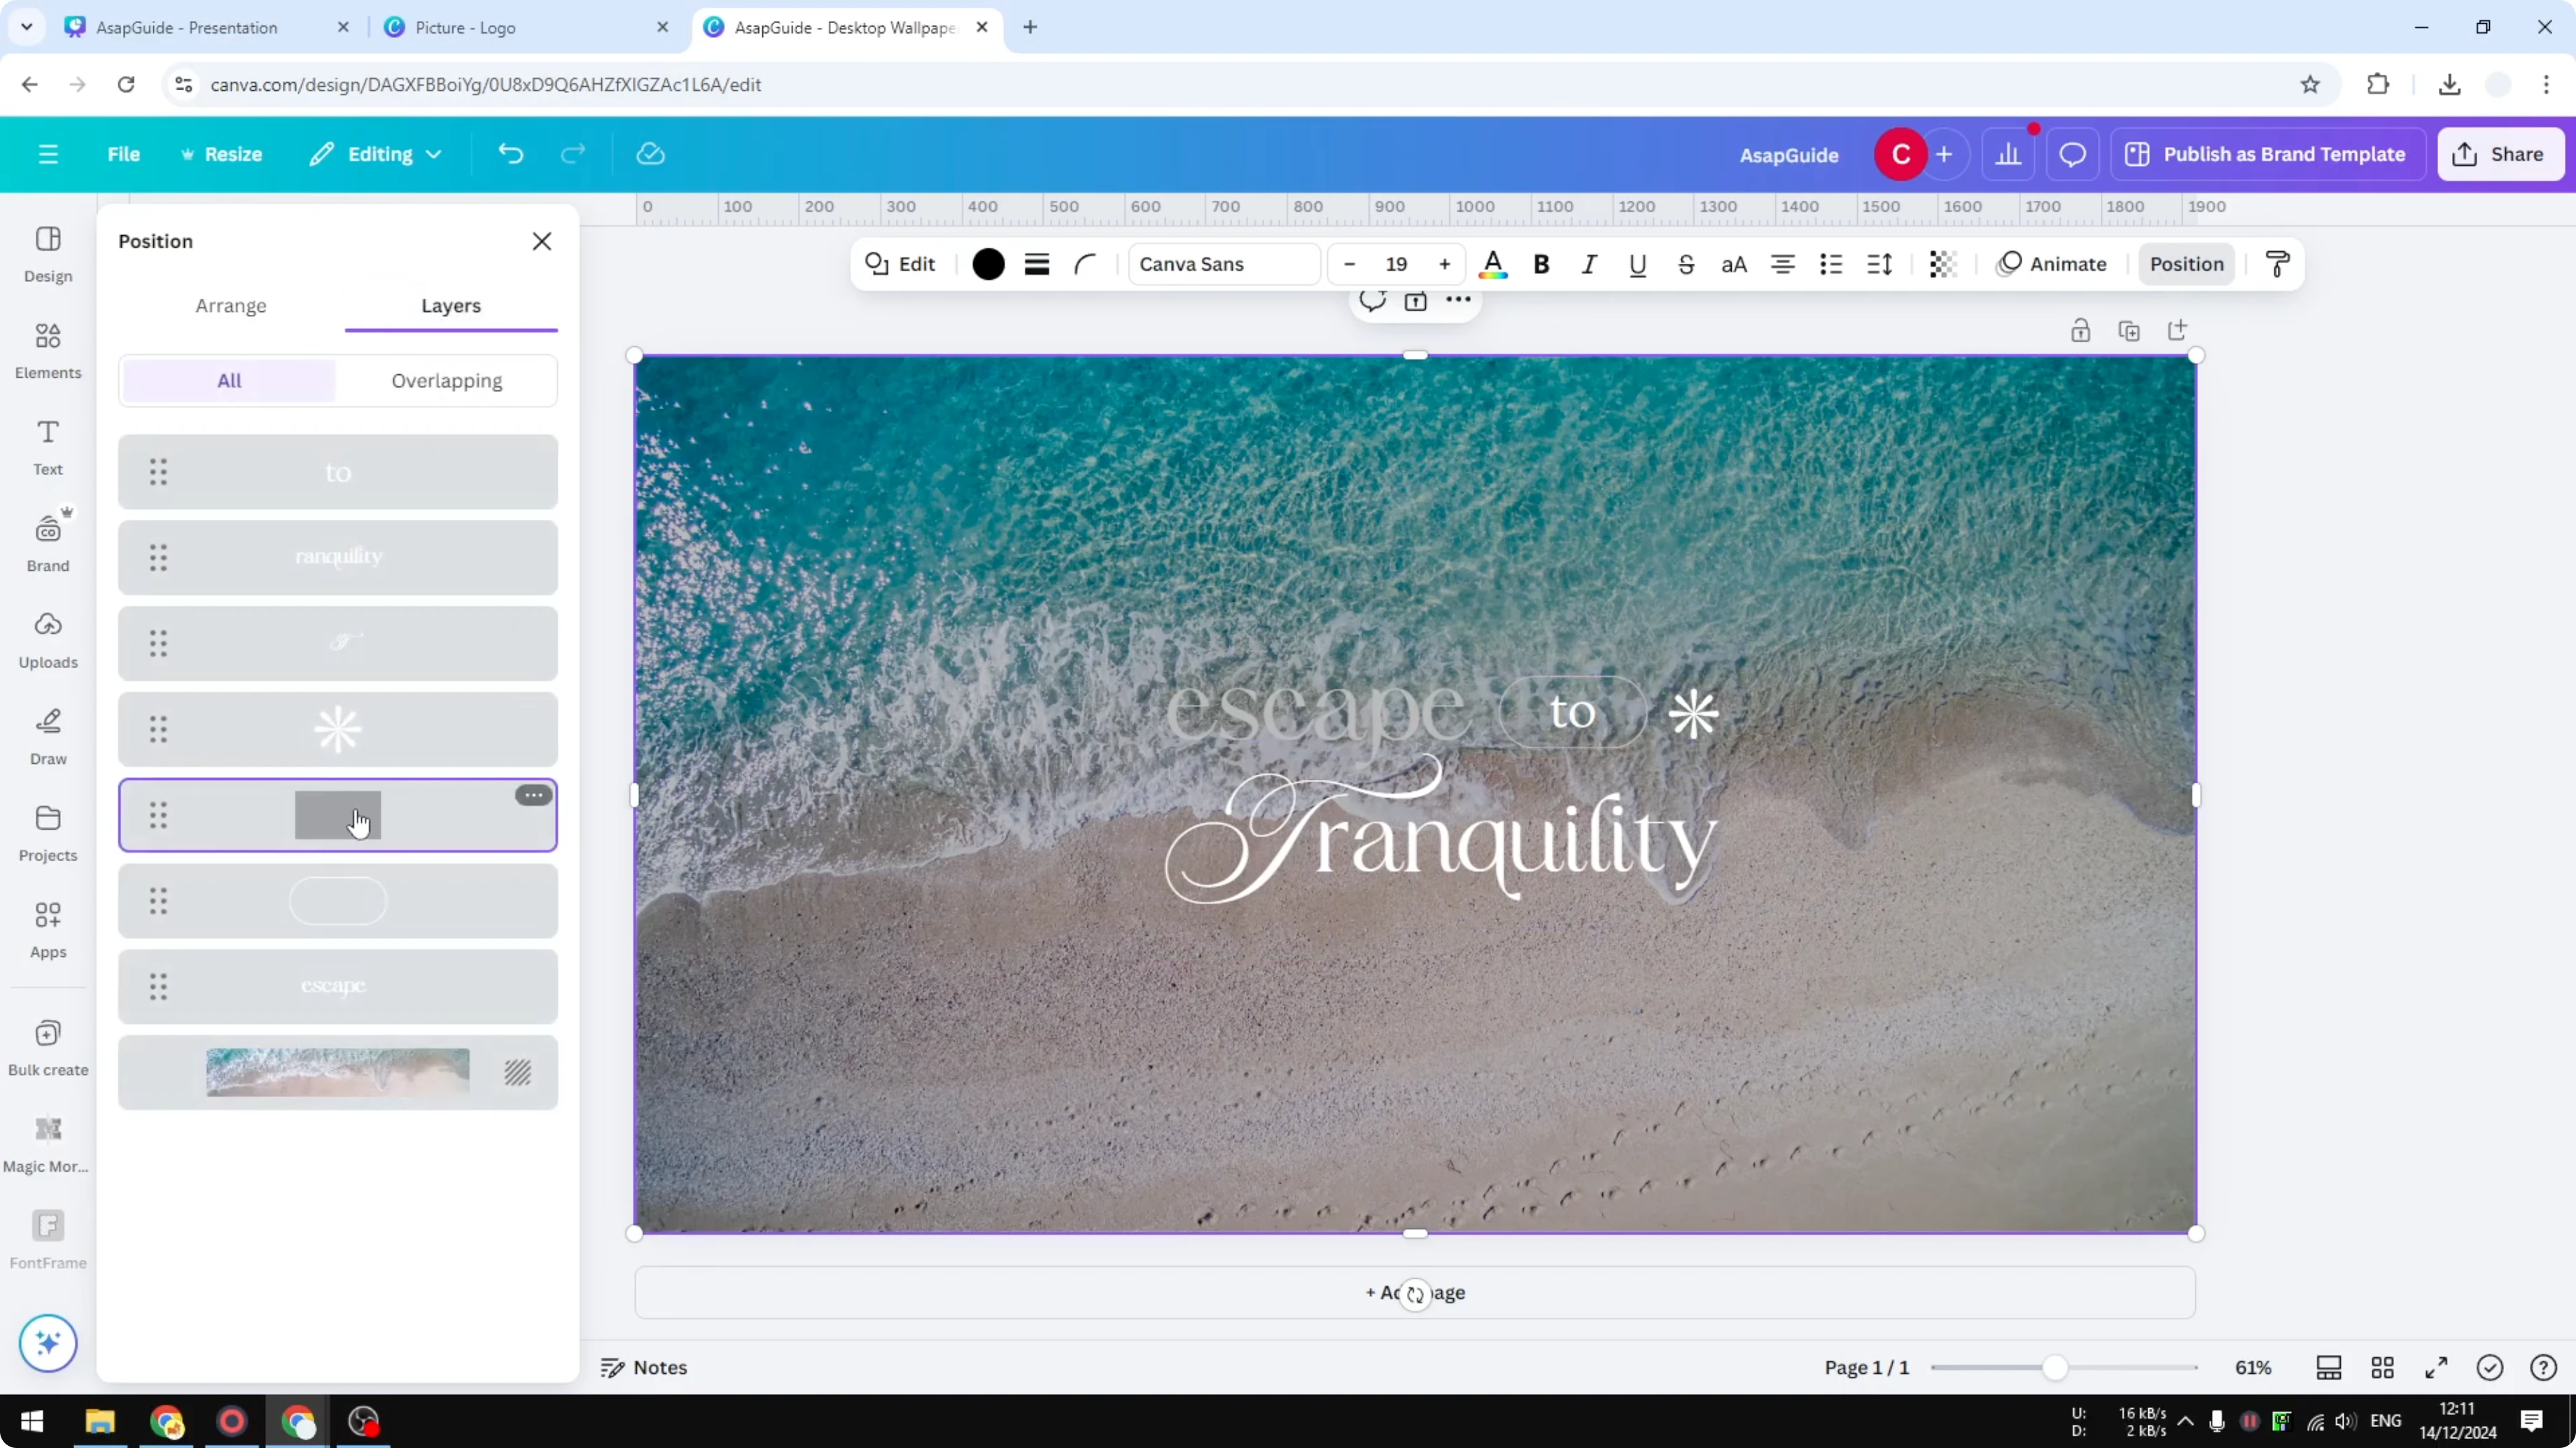Open the File menu

(124, 154)
